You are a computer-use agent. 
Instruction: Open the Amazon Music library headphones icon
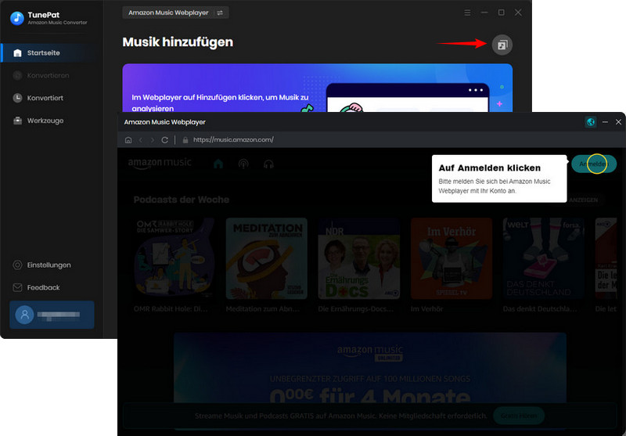[268, 164]
